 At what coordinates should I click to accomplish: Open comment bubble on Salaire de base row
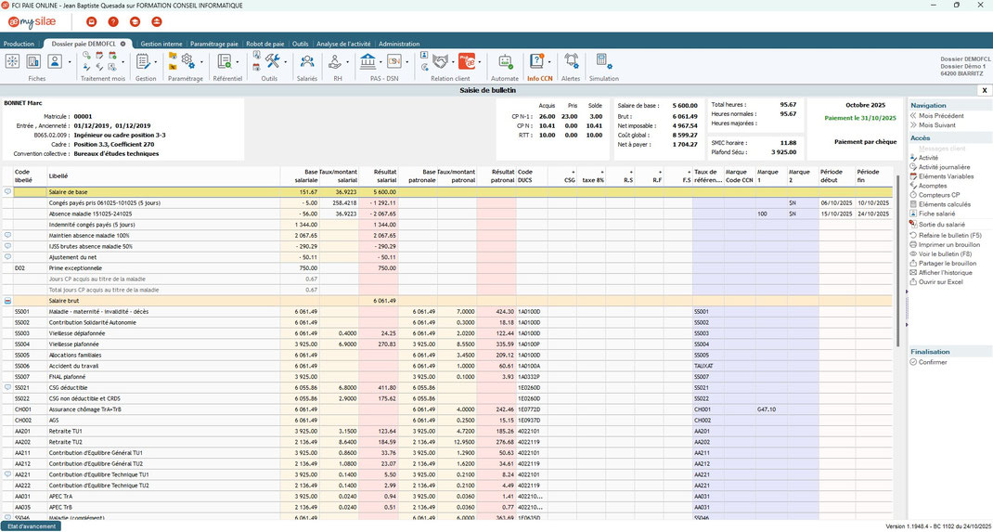click(x=8, y=191)
